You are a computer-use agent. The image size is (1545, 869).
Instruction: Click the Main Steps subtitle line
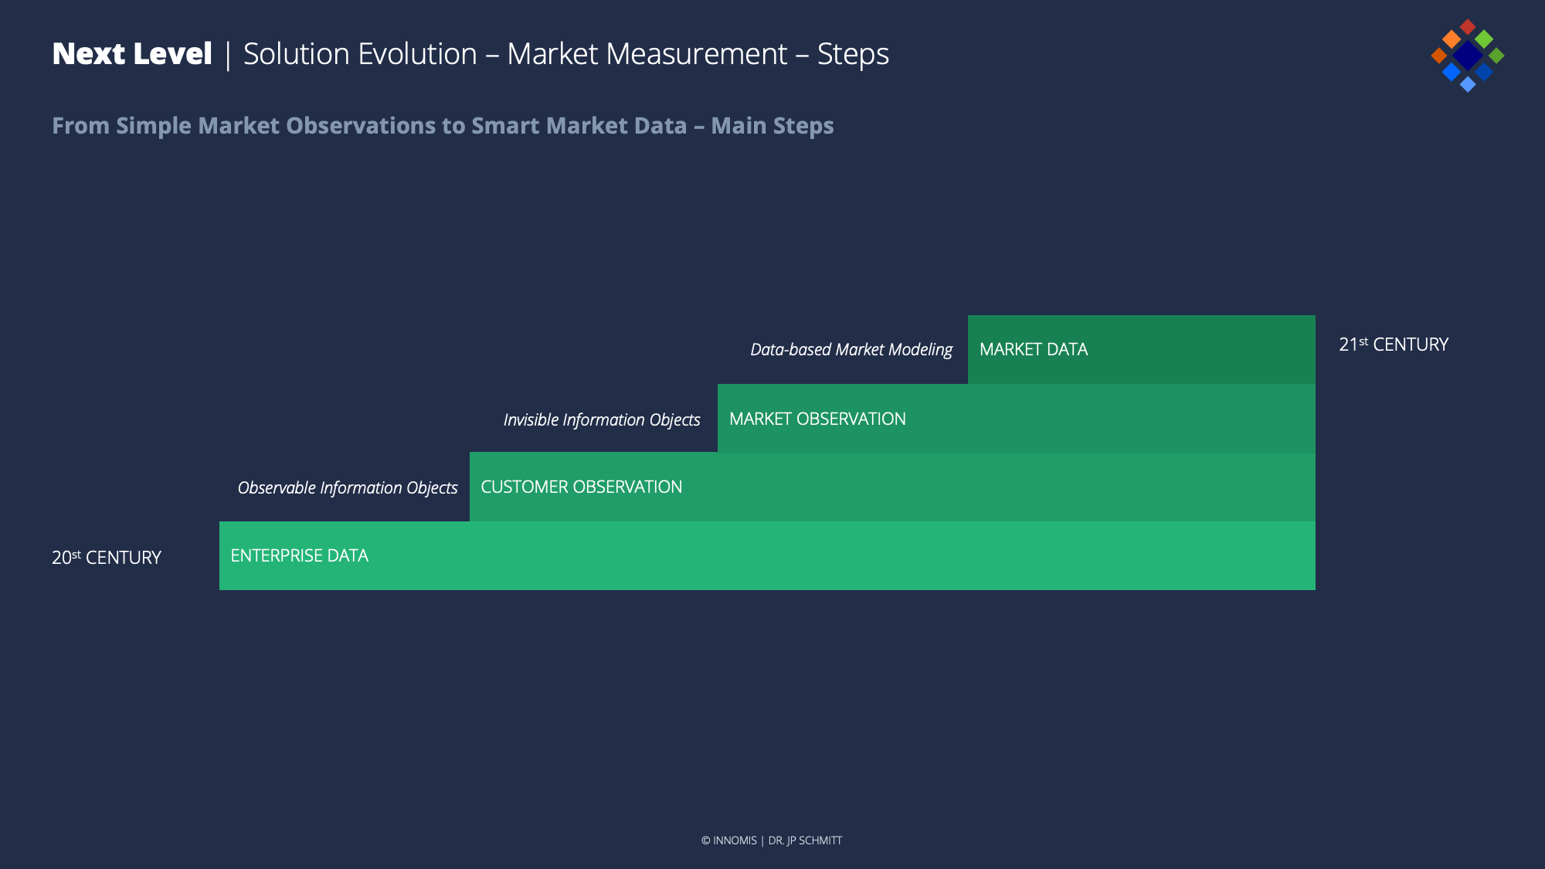point(443,125)
